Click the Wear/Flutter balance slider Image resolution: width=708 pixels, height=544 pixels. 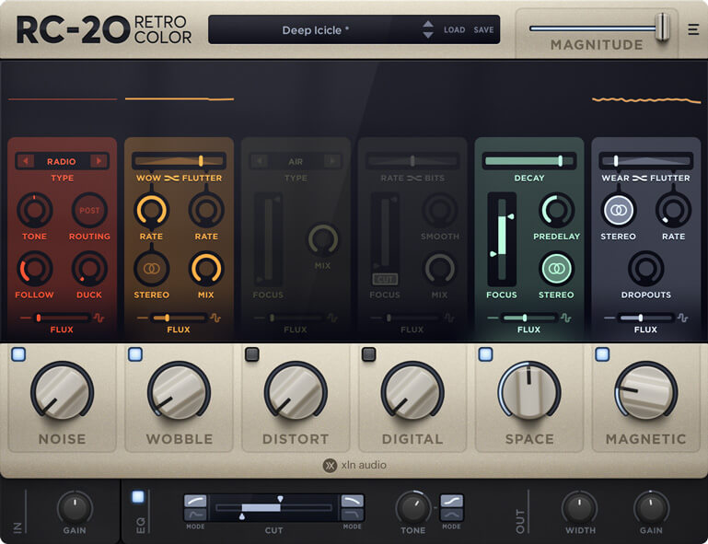646,161
